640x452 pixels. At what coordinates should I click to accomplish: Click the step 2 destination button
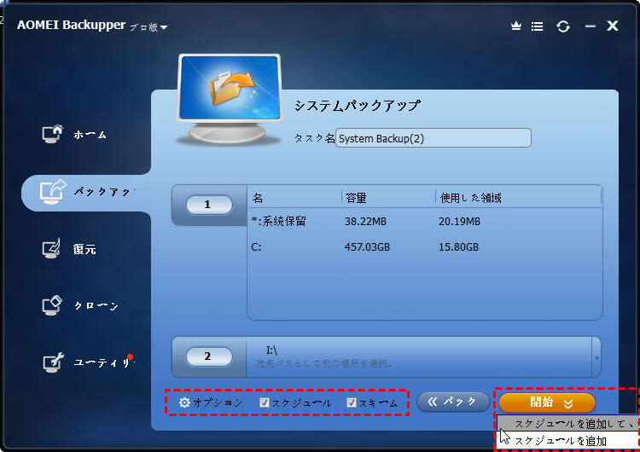[209, 356]
